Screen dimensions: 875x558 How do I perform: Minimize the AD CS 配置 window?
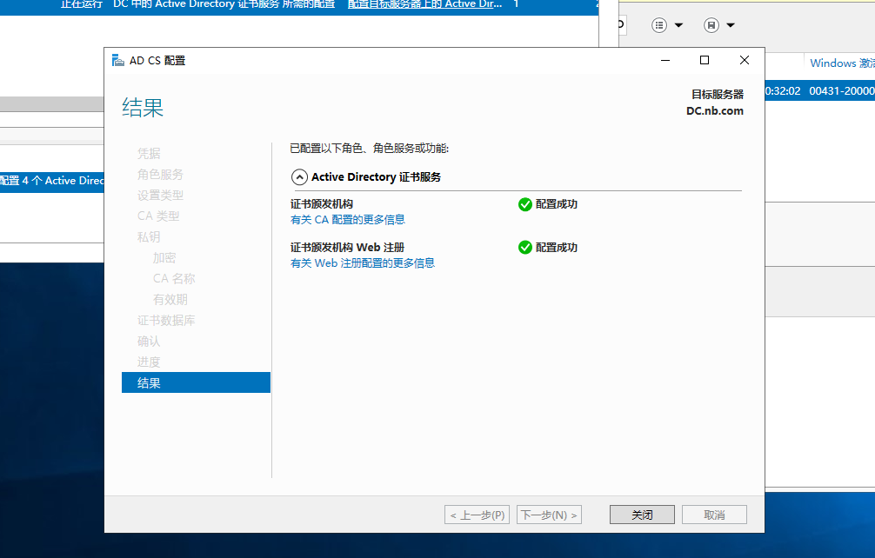[x=665, y=60]
